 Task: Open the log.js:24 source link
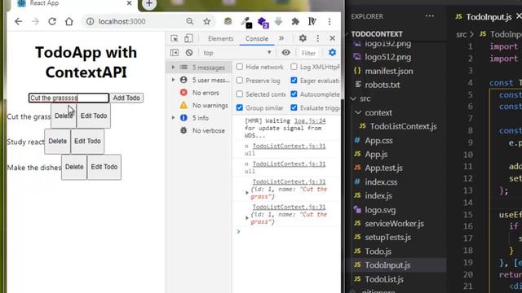310,121
